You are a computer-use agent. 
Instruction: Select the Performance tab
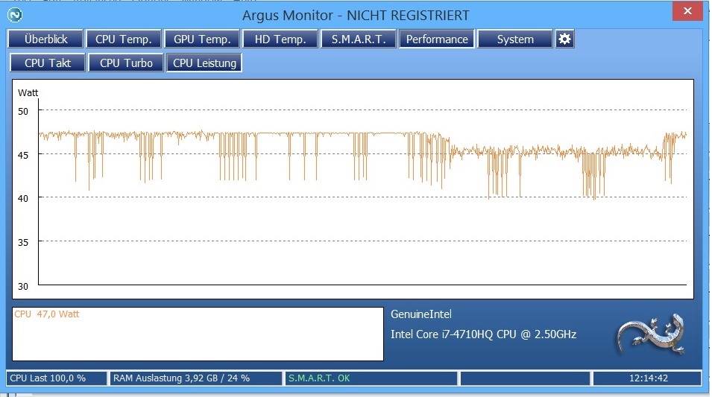click(x=437, y=39)
